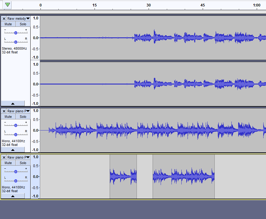
Task: Close the Raw melody track
Action: click(x=4, y=19)
